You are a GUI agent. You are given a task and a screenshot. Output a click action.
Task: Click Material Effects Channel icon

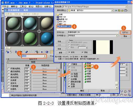tap(42, 52)
